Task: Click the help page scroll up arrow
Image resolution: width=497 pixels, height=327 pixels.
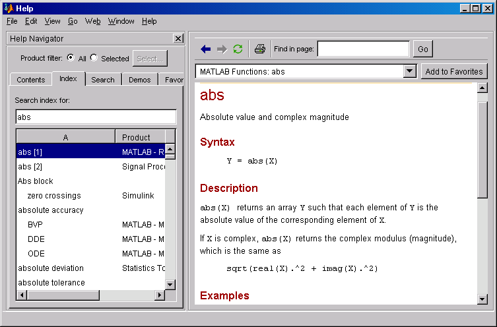Action: point(482,88)
